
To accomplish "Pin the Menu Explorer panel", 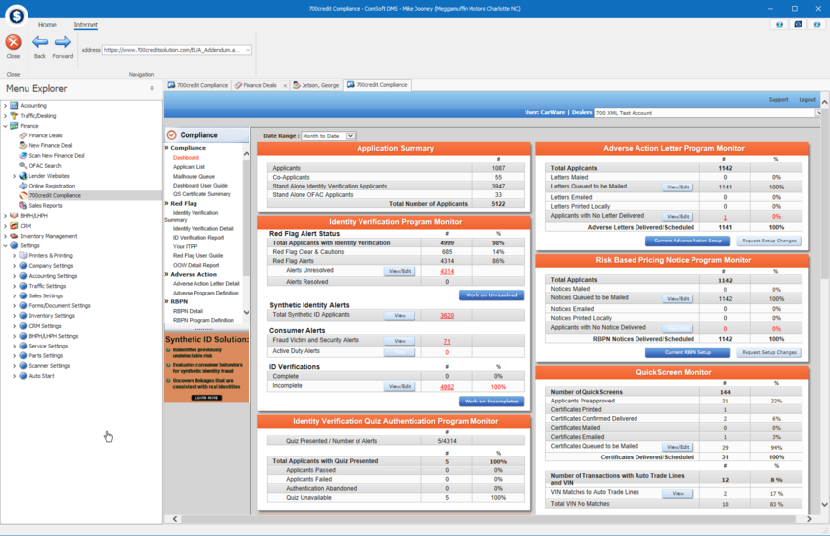I will (152, 89).
